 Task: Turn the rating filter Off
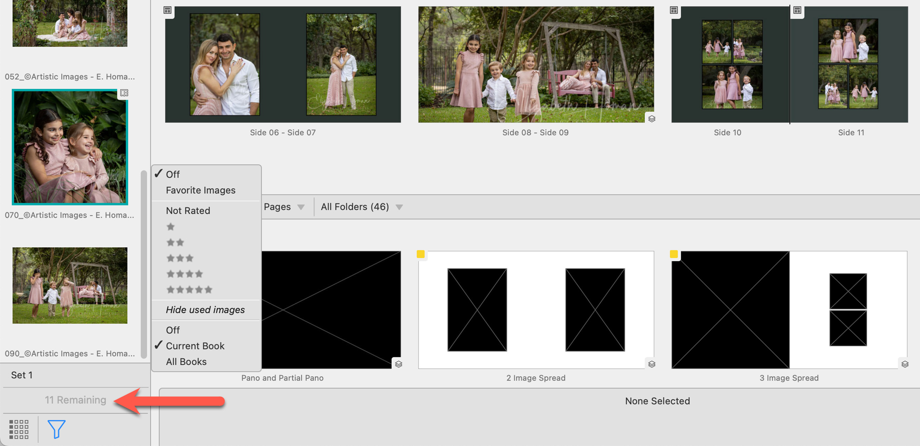173,175
